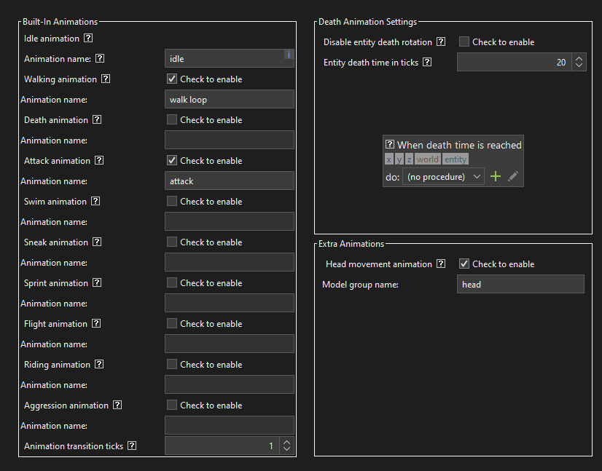Click the attack animation name field

click(x=230, y=181)
